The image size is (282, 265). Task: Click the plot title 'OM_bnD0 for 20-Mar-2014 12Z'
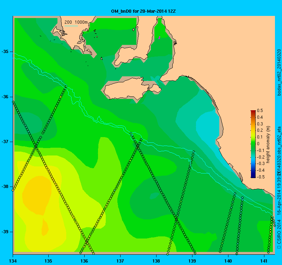pos(143,11)
